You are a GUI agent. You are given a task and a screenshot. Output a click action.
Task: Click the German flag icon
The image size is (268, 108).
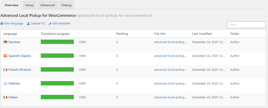coord(5,42)
